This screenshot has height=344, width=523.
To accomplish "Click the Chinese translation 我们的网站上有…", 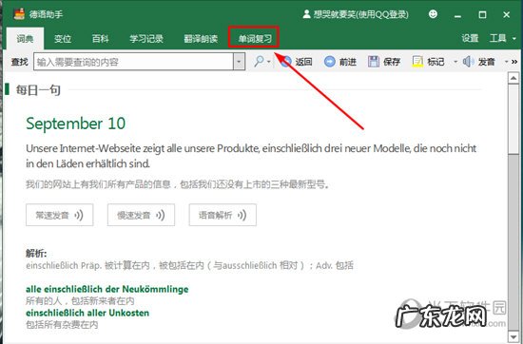I will [x=178, y=184].
